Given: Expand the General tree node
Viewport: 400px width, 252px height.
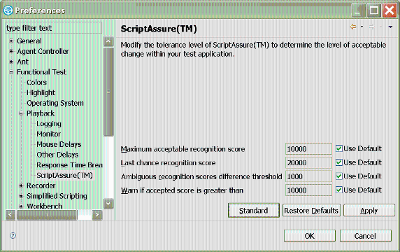Looking at the screenshot, I should 11,41.
